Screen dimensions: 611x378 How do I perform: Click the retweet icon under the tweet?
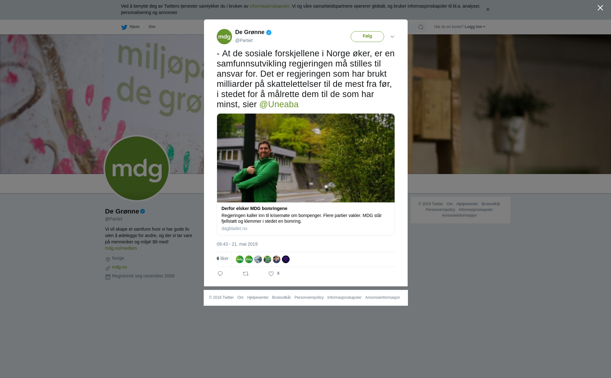click(246, 274)
